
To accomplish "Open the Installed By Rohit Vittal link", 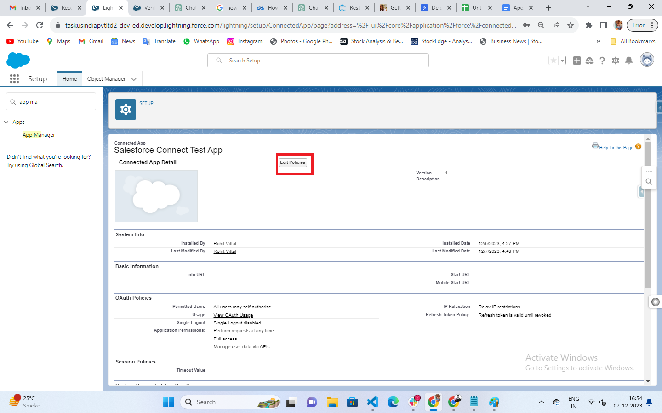I will tap(225, 244).
